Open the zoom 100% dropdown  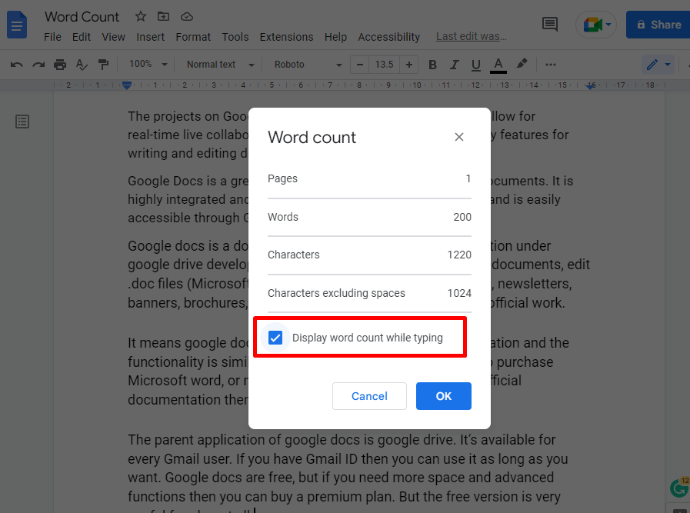pyautogui.click(x=148, y=65)
